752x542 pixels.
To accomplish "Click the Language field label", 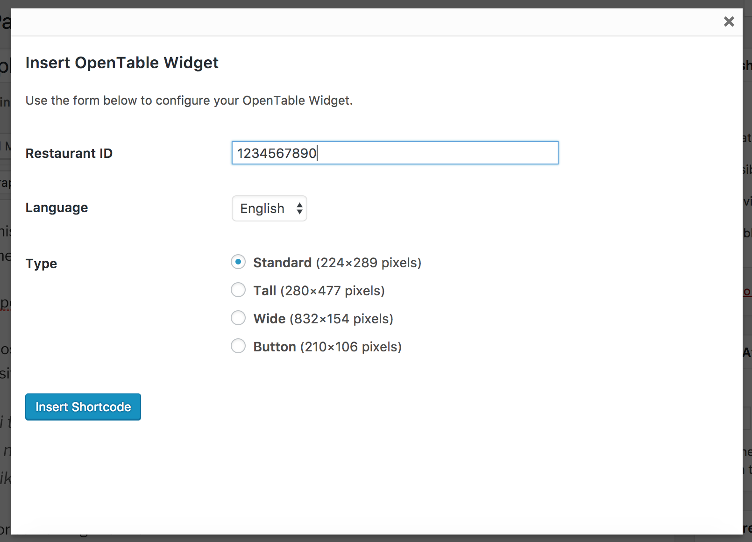I will (57, 207).
